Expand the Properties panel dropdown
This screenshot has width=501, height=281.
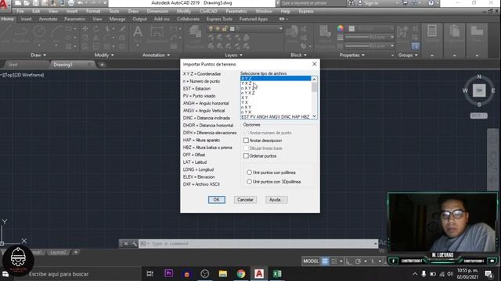coord(352,55)
